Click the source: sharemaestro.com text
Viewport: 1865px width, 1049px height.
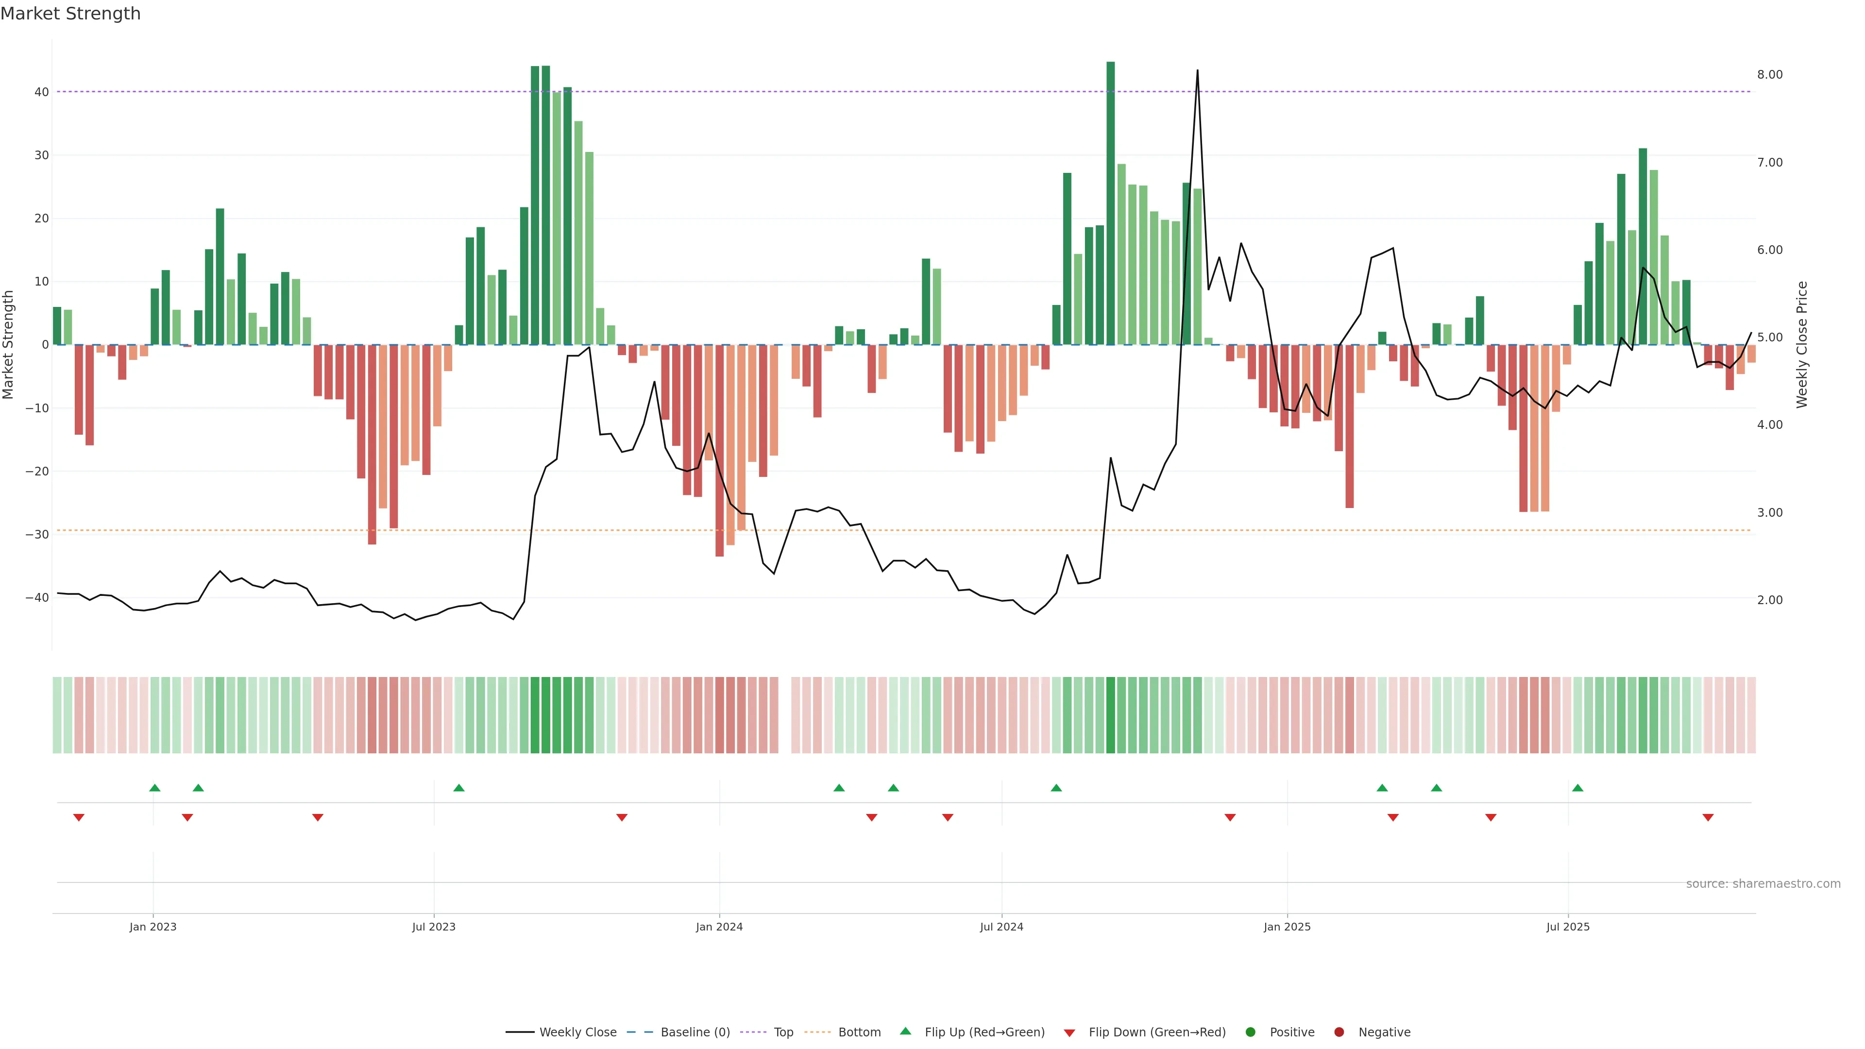point(1763,884)
